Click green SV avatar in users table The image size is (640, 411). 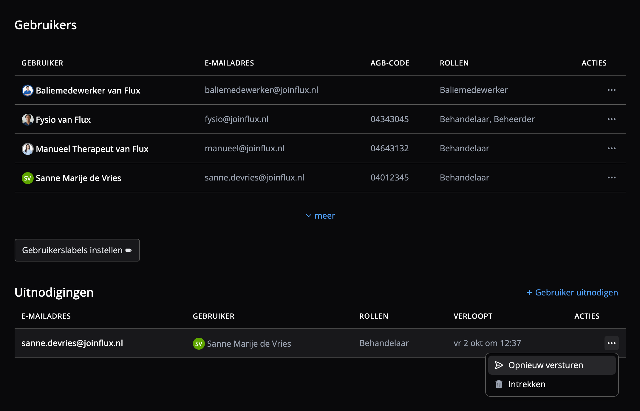[27, 178]
